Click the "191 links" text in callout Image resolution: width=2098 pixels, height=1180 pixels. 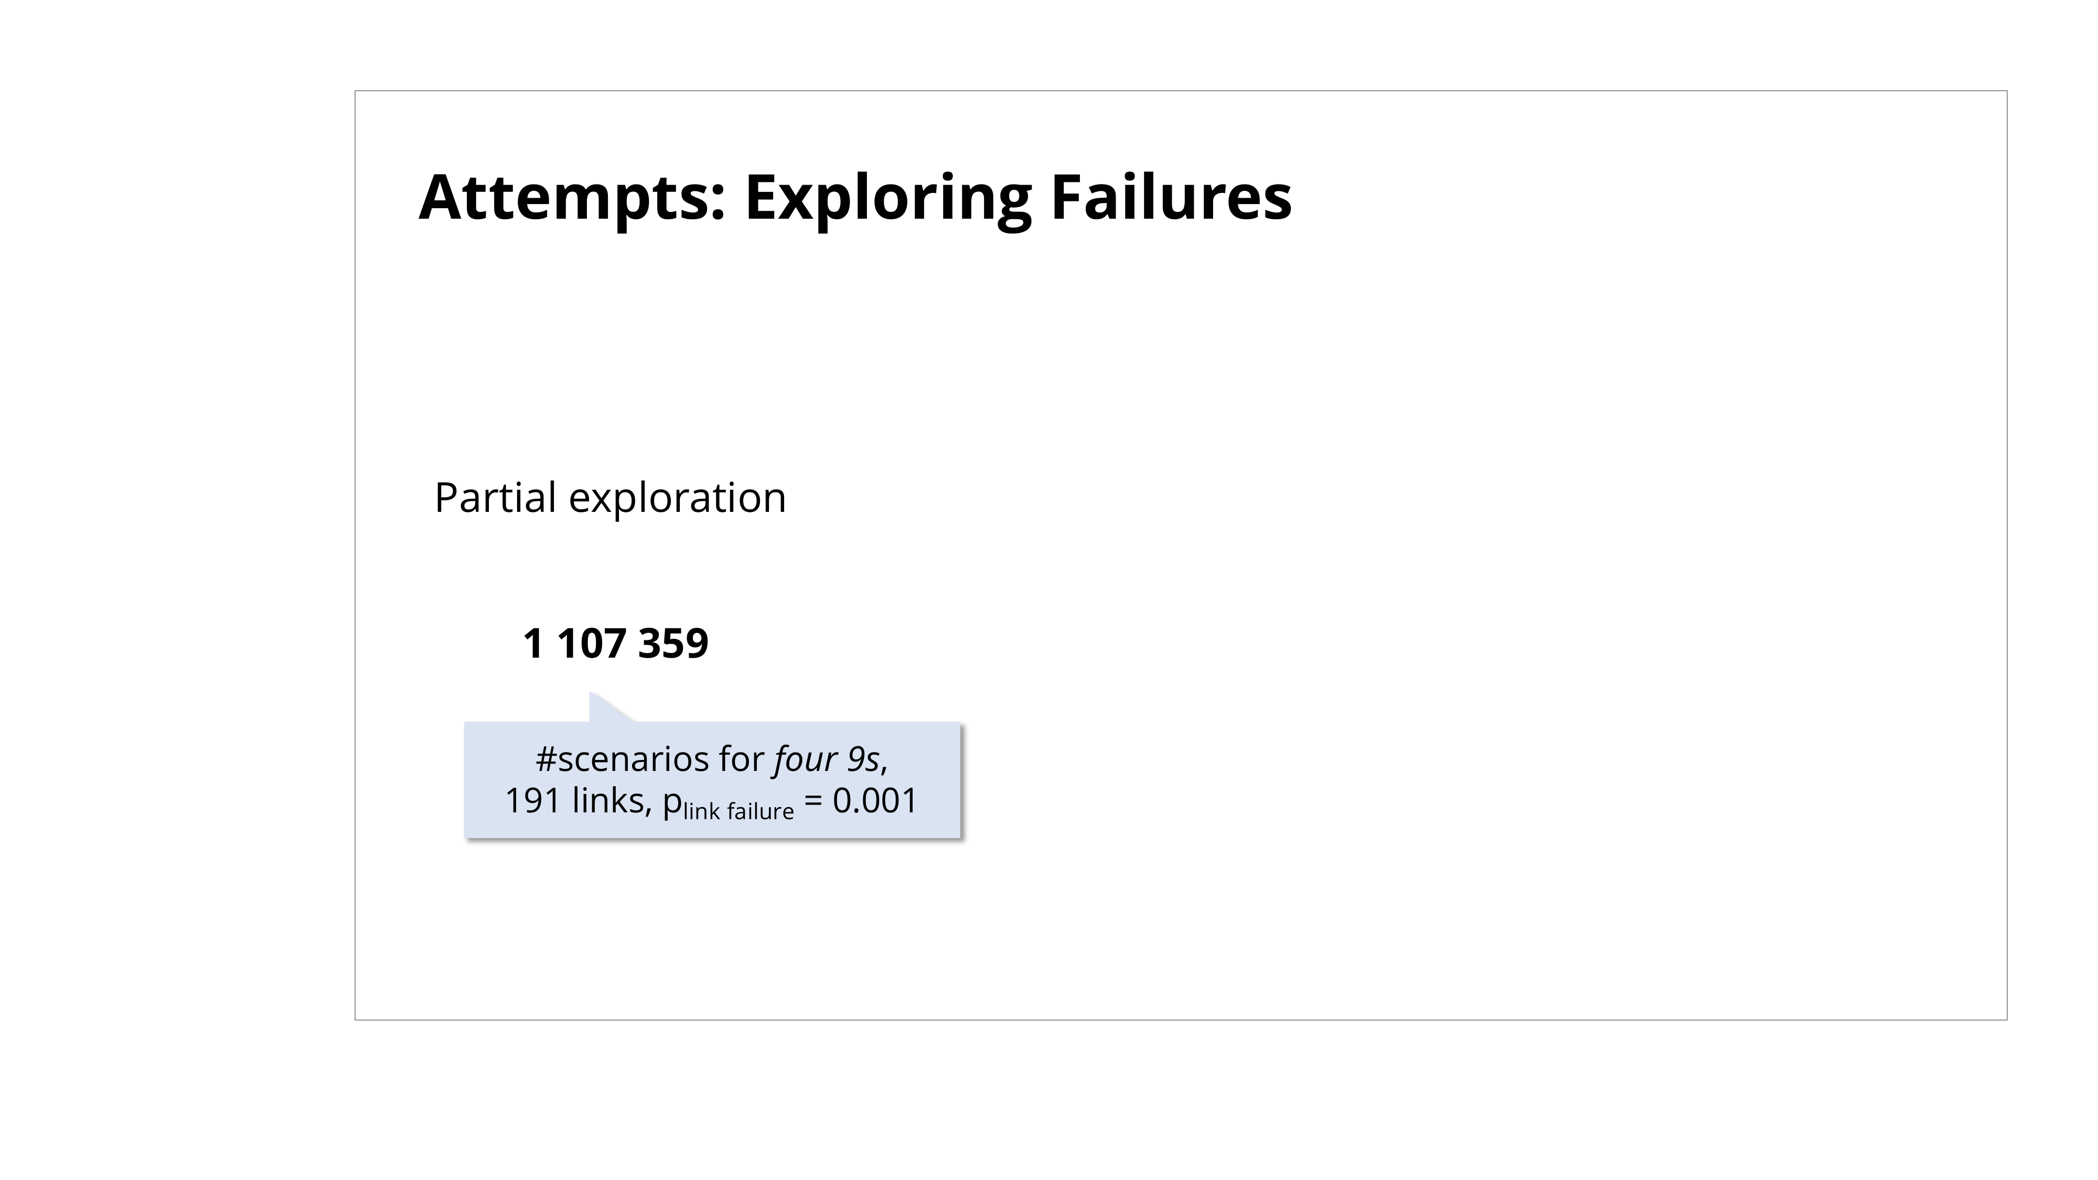(576, 801)
